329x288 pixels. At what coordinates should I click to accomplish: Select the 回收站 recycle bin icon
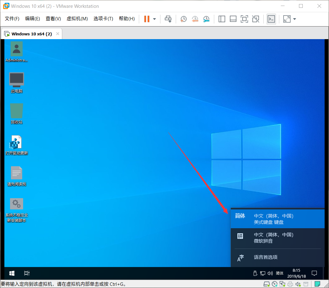point(16,114)
